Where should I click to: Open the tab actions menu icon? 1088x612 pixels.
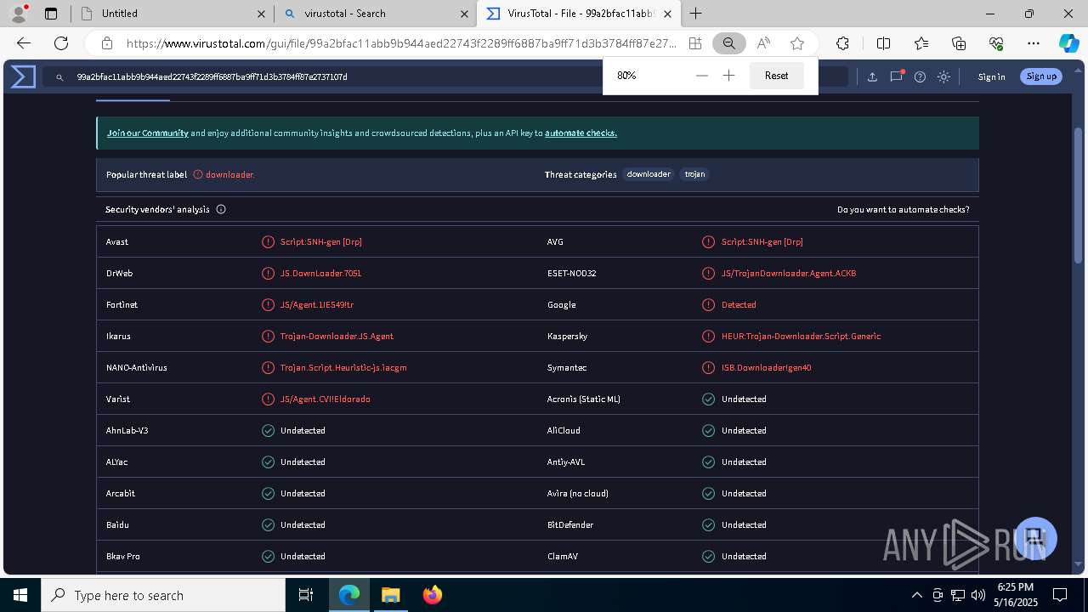tap(51, 14)
